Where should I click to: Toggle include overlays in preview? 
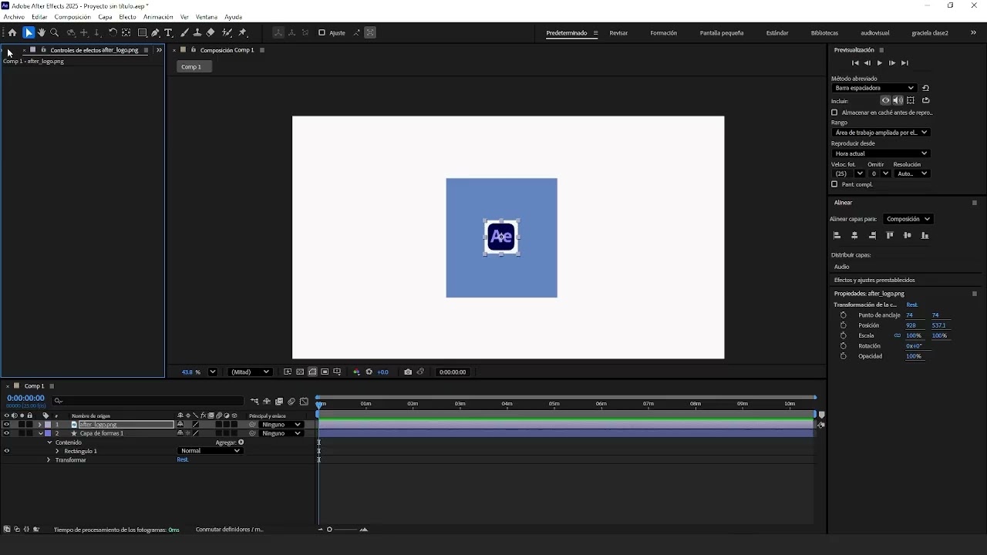(x=911, y=100)
